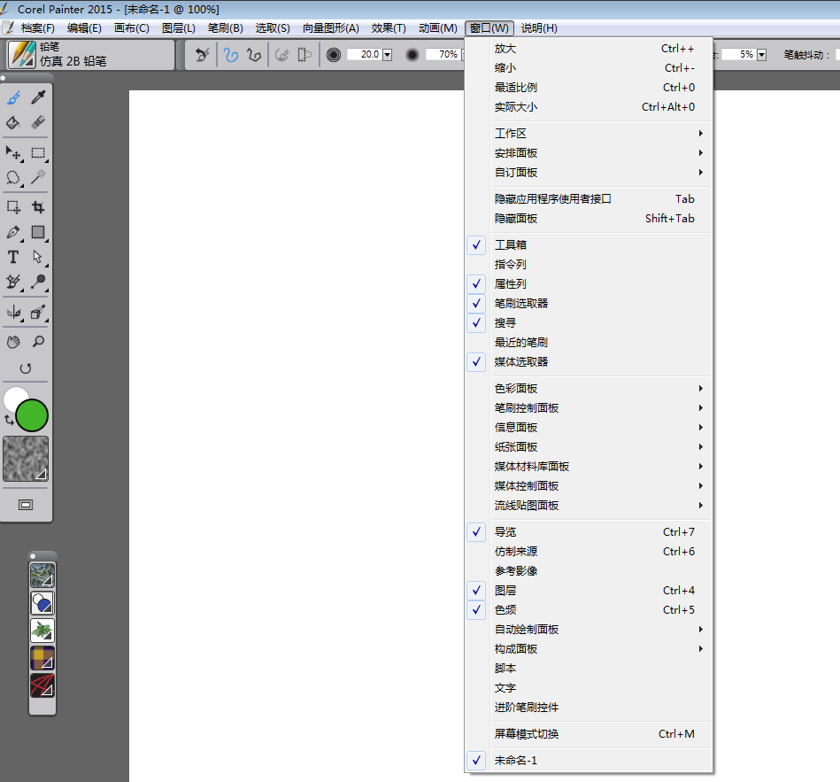
Task: Toggle 导览 navigator panel
Action: (589, 531)
